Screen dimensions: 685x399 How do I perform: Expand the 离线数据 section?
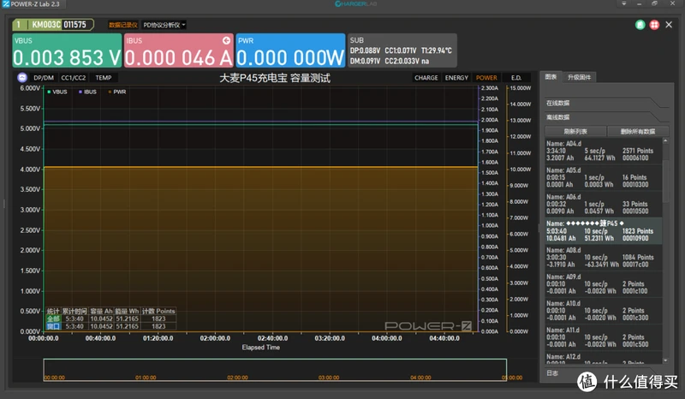pyautogui.click(x=605, y=117)
